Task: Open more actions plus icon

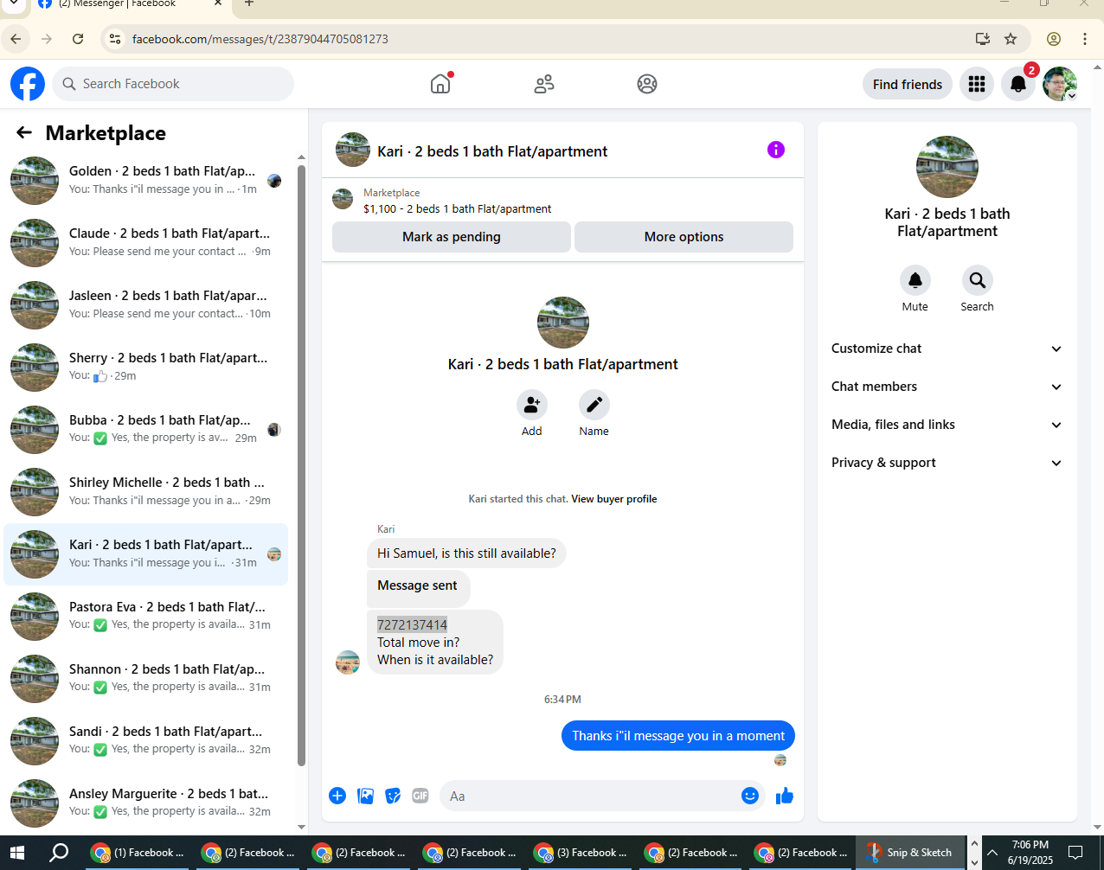Action: pos(337,796)
